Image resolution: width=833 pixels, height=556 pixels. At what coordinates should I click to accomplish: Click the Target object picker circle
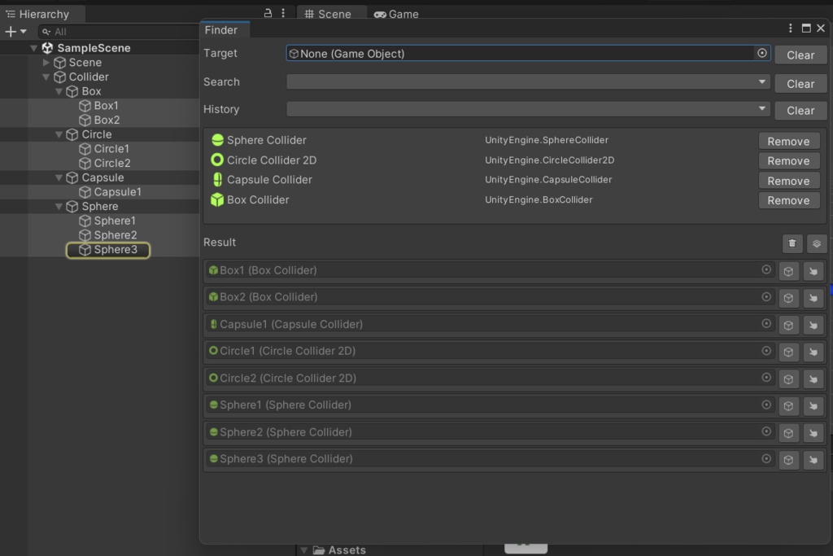(761, 53)
